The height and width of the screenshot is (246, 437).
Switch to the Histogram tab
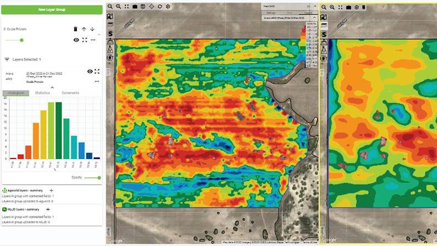click(16, 93)
